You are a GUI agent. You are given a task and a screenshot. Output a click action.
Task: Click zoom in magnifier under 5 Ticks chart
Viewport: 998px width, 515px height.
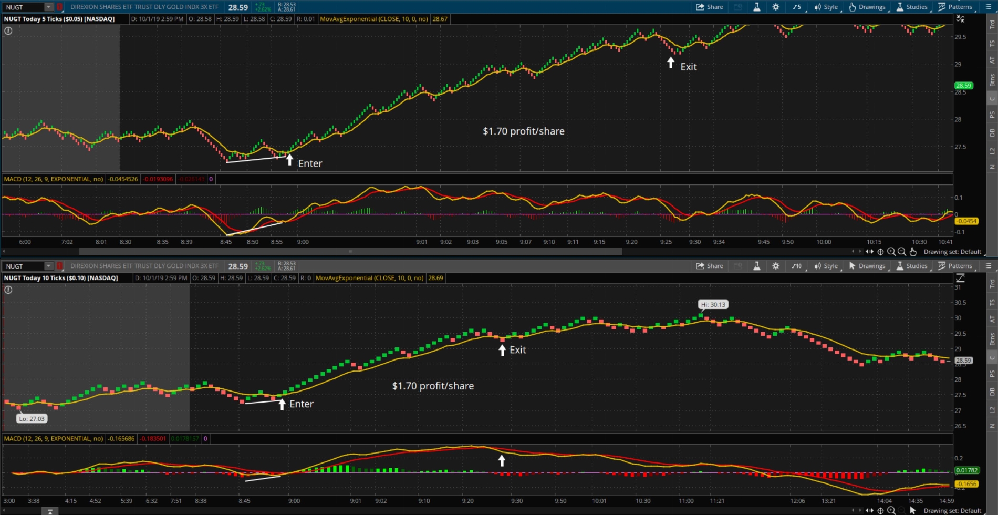pos(891,252)
